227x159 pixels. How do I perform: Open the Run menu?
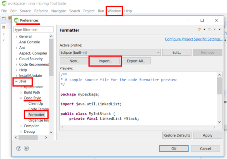pyautogui.click(x=101, y=11)
